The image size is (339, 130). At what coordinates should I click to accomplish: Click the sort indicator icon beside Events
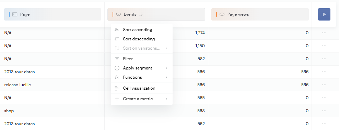click(x=141, y=14)
